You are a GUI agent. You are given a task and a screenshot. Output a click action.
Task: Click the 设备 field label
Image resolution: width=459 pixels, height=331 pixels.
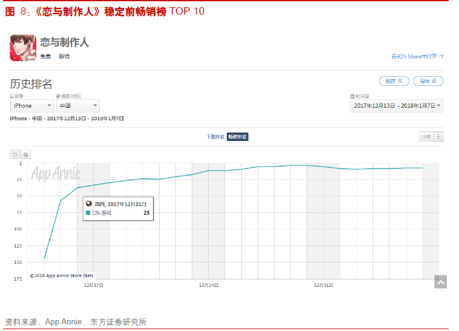19,96
